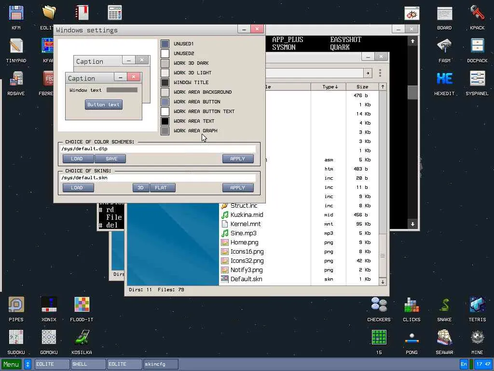Click the file manager scroll-up arrow
The width and height of the screenshot is (494, 371).
(x=383, y=87)
